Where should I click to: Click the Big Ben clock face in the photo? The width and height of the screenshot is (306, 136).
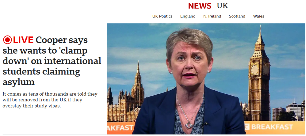[254, 70]
